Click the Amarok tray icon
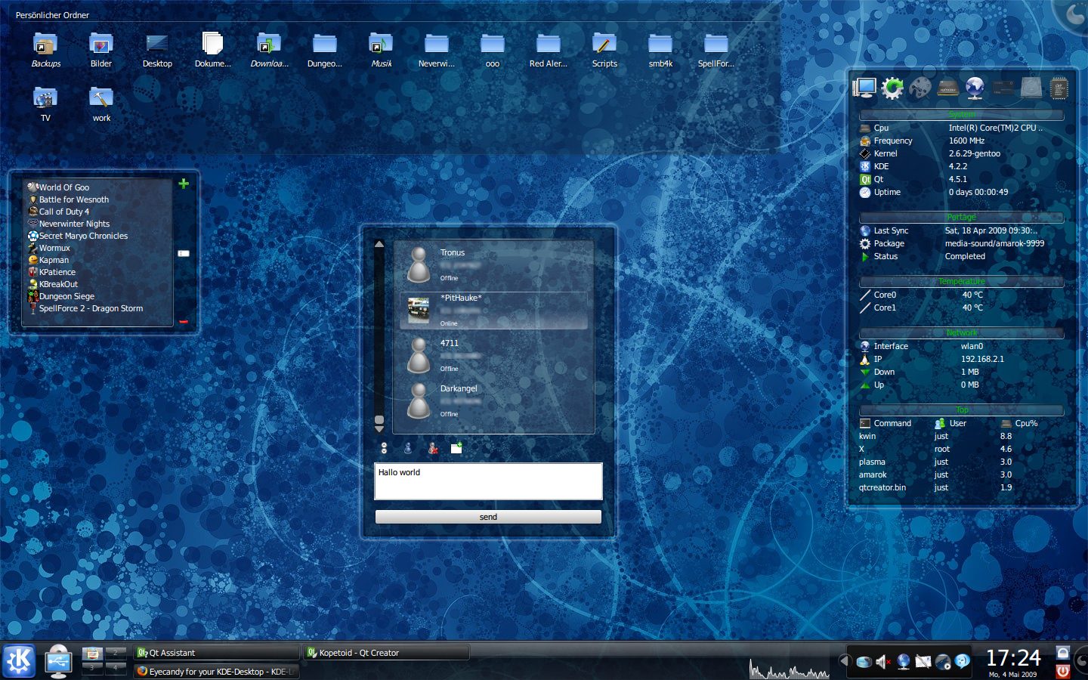 click(x=942, y=663)
